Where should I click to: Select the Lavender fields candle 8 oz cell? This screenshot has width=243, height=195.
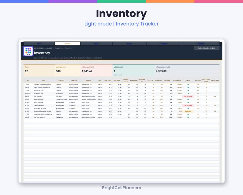(43, 114)
